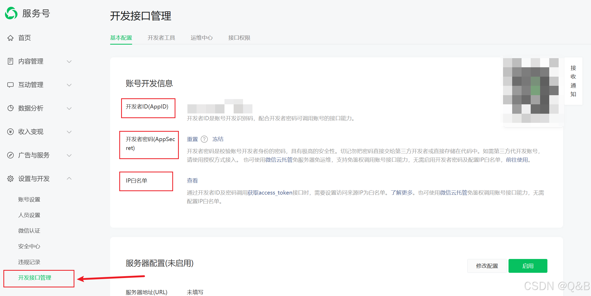591x296 pixels.
Task: Click the question mark help icon beside 重置
Action: click(204, 139)
